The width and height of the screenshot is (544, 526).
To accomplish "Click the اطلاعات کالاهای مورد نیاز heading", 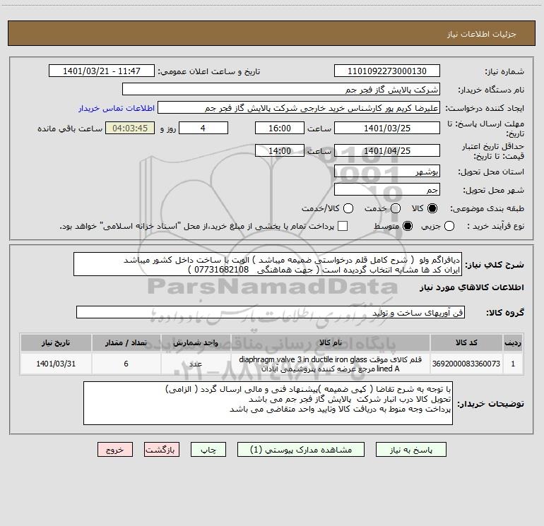I will coord(472,287).
